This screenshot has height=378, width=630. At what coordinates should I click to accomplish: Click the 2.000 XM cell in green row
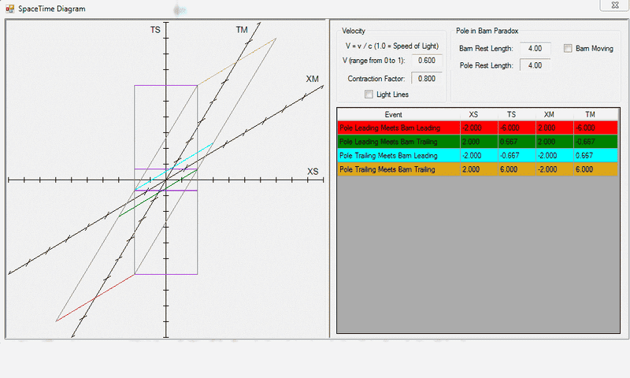[x=554, y=142]
